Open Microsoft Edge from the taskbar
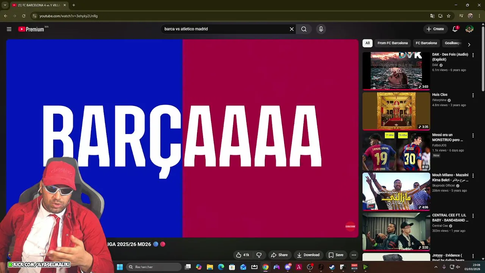The height and width of the screenshot is (273, 485). click(221, 267)
